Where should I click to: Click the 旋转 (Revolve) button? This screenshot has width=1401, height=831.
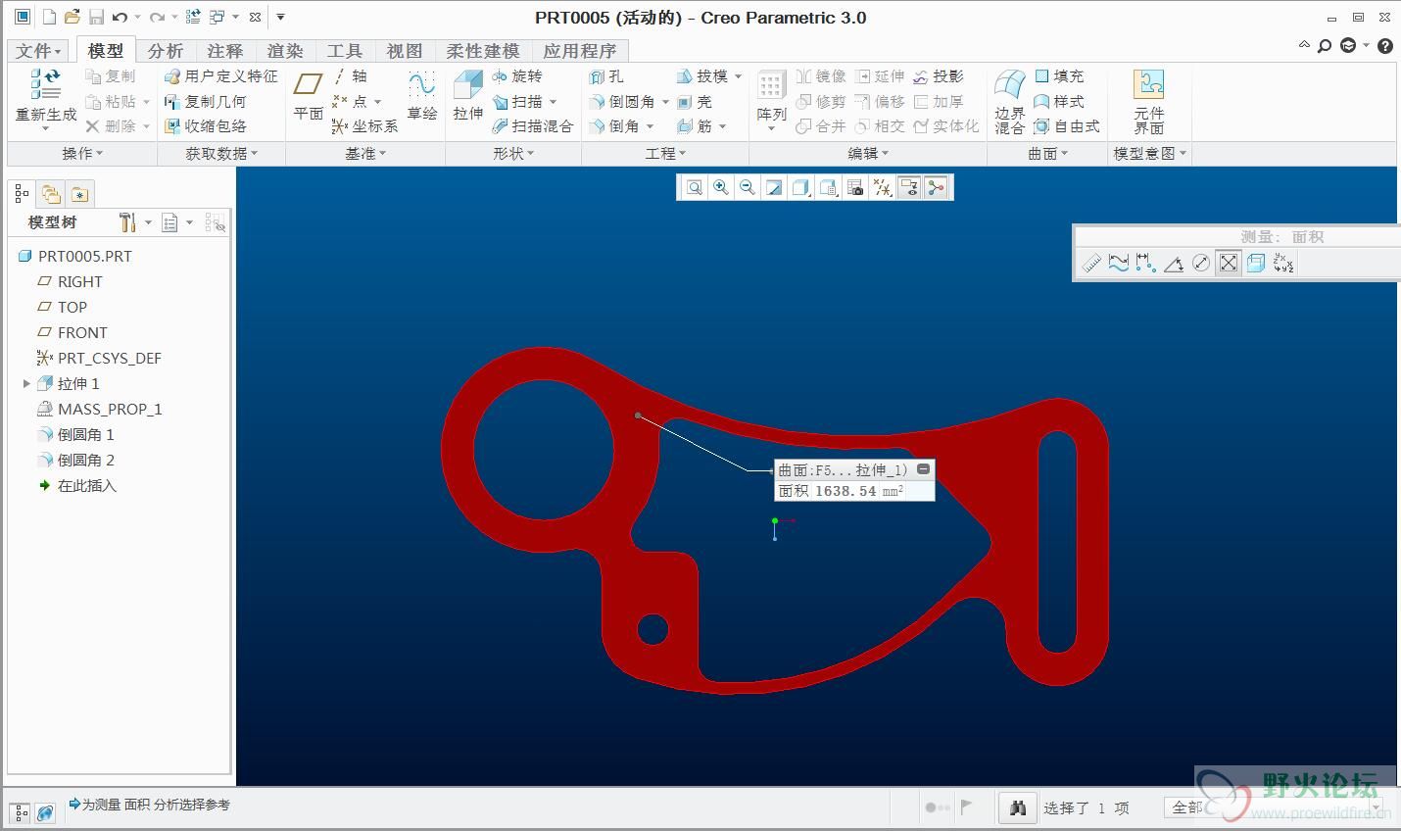pyautogui.click(x=516, y=76)
